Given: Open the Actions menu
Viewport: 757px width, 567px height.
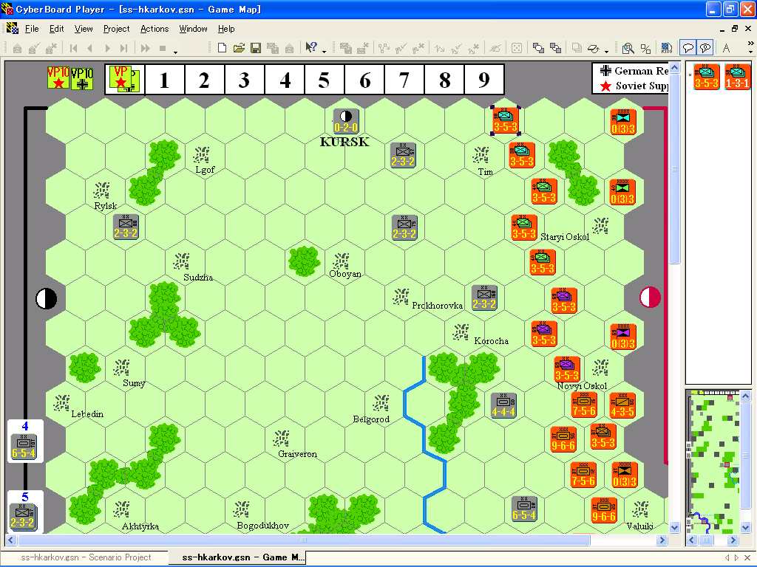Looking at the screenshot, I should point(155,29).
